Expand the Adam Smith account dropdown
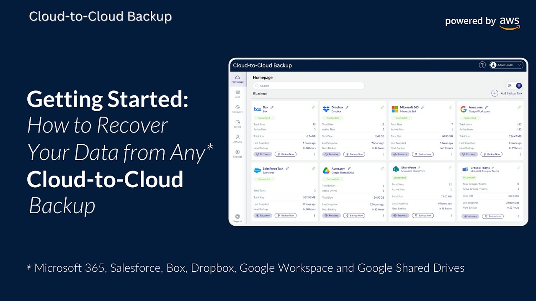Screen dimensions: 536x301 click(x=506, y=65)
